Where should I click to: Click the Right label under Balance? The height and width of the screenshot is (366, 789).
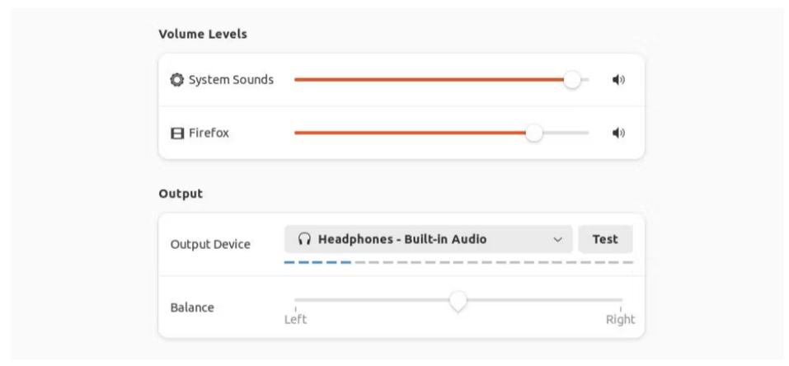coord(620,319)
